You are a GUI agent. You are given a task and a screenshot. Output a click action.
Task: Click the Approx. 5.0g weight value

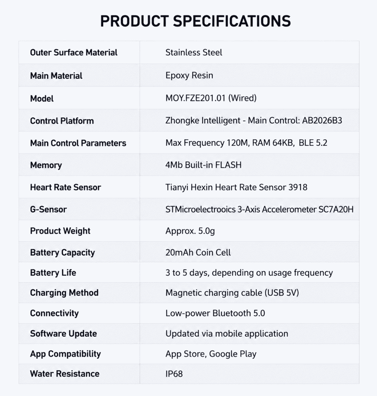coord(190,231)
